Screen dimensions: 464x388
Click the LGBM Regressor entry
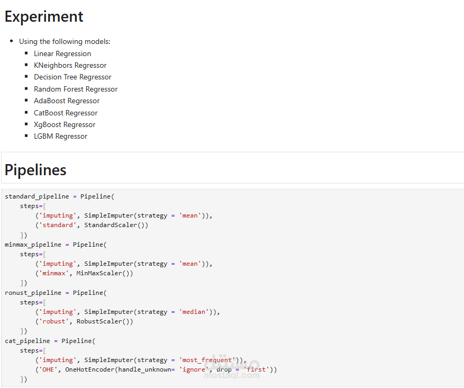pyautogui.click(x=60, y=136)
